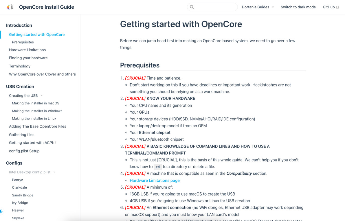Viewport: 345px width, 221px height.
Task: Click the OpenCore logo icon
Action: (10, 7)
